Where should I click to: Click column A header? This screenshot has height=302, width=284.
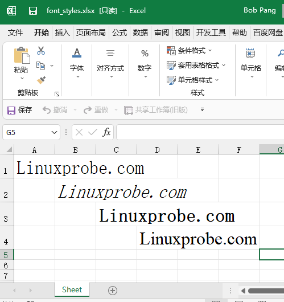pos(35,150)
